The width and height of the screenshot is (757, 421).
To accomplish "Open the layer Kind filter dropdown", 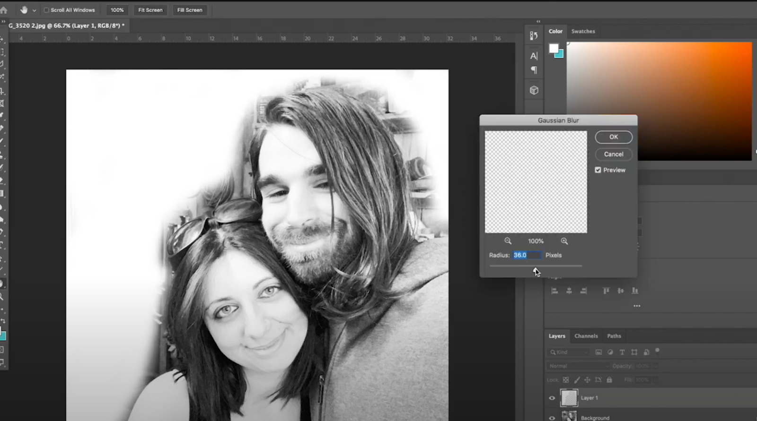I will tap(569, 352).
